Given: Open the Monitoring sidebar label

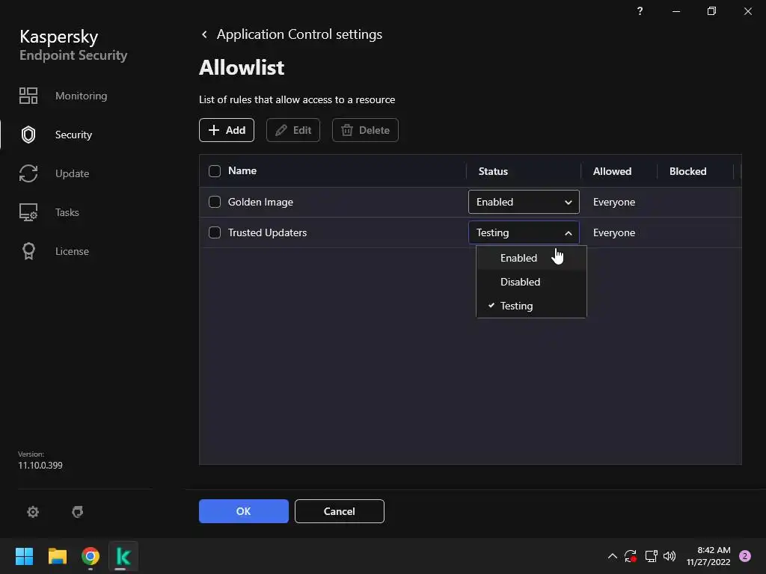Looking at the screenshot, I should click(x=81, y=96).
